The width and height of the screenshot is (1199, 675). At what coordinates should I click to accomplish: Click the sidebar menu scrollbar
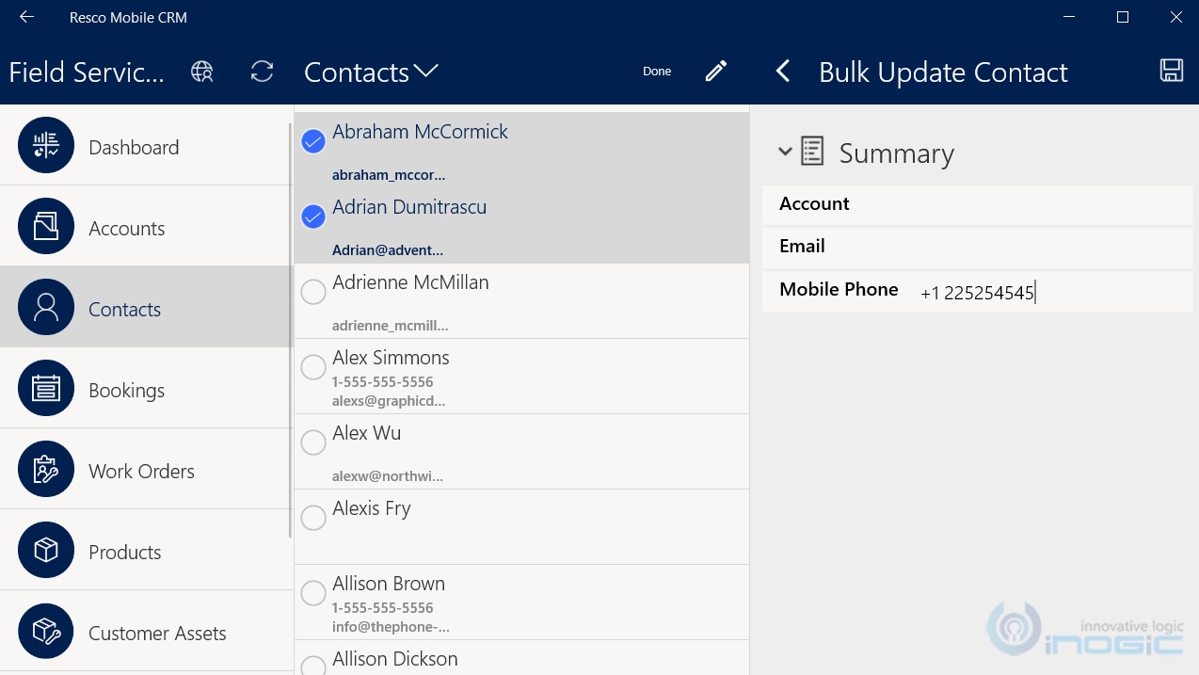click(x=291, y=329)
